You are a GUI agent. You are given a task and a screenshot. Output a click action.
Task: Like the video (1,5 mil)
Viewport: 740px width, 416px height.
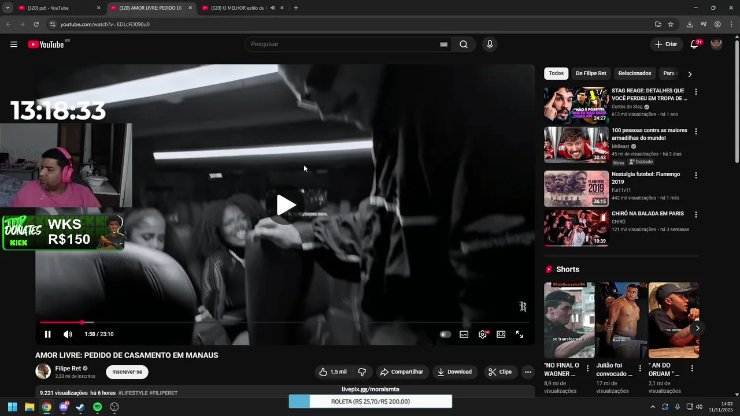(x=333, y=372)
